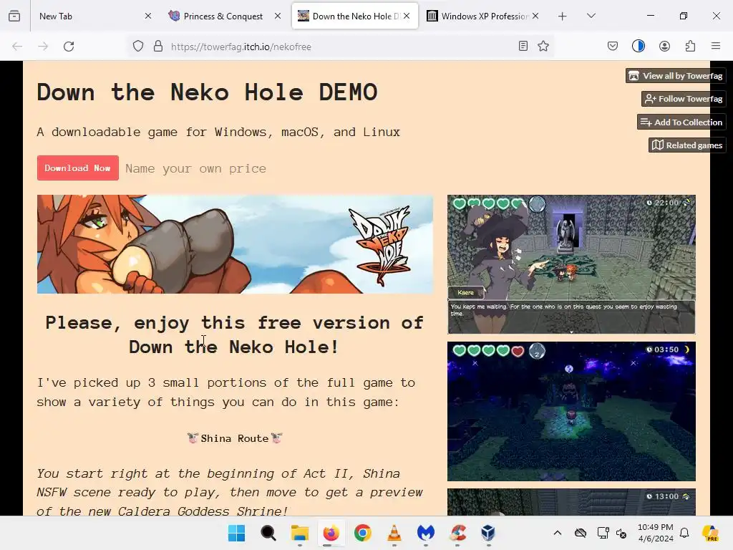The width and height of the screenshot is (733, 550).
Task: Click Firefox icon in taskbar
Action: tap(331, 533)
